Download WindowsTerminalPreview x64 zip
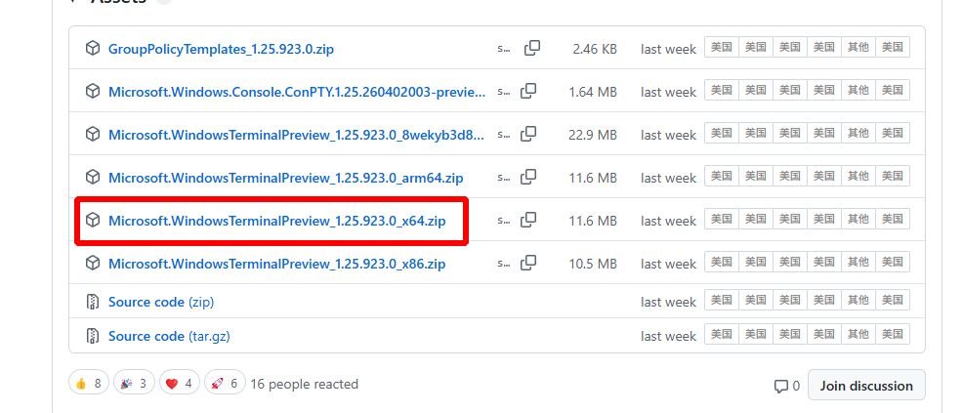The image size is (963, 413). 276,221
